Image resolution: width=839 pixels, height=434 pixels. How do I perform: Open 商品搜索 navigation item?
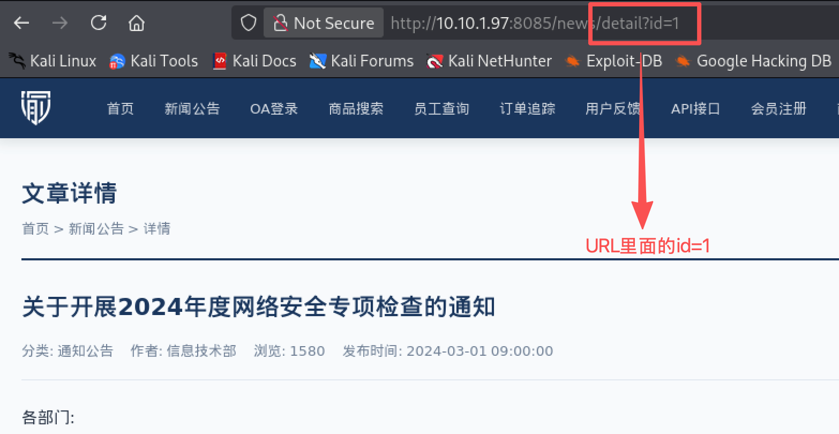[356, 109]
